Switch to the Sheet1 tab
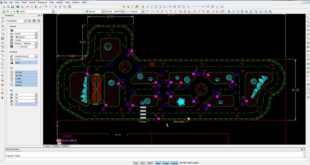 tap(56, 146)
